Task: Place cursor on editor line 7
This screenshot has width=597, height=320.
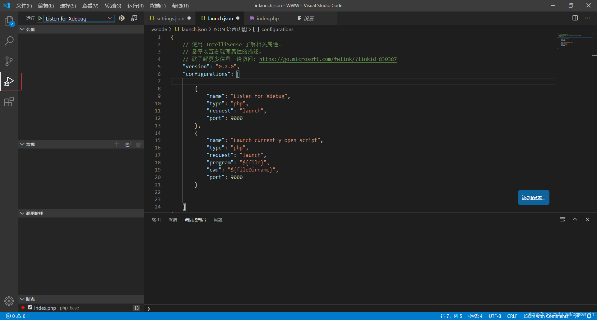Action: click(363, 81)
